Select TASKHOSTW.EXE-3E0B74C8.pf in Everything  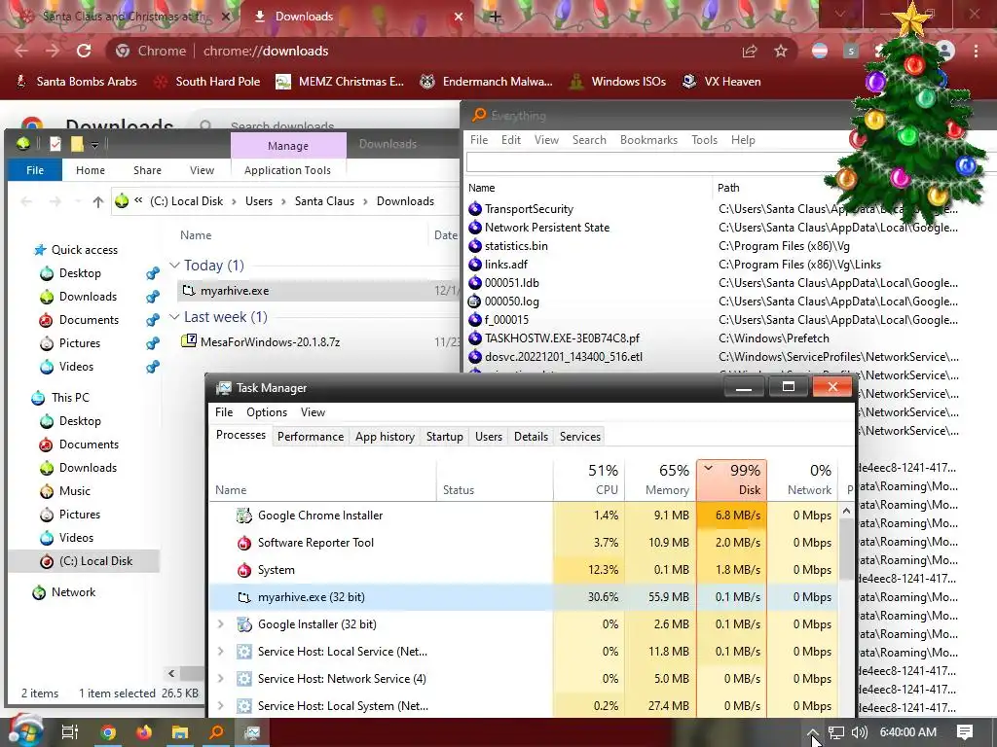point(562,338)
